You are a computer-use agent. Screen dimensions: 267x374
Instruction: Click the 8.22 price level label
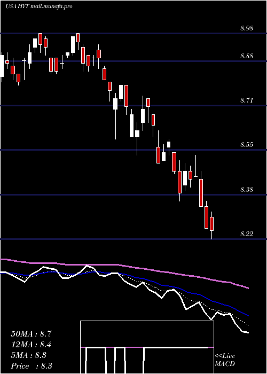coord(247,234)
